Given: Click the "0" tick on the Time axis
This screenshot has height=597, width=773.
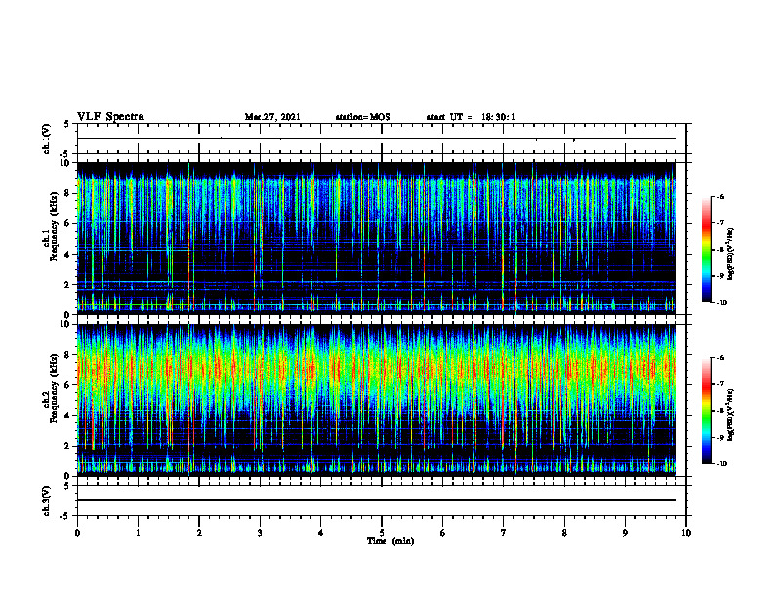Looking at the screenshot, I should (x=77, y=533).
